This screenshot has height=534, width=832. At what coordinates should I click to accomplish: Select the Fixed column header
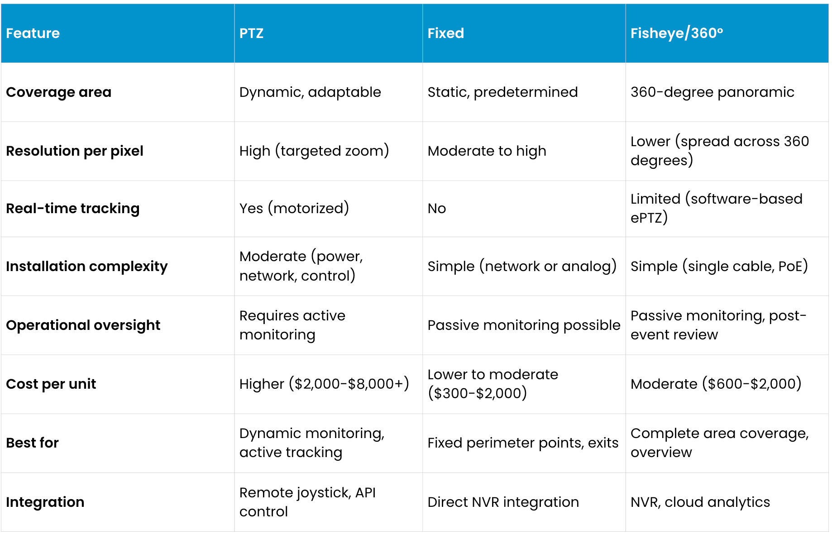[445, 33]
